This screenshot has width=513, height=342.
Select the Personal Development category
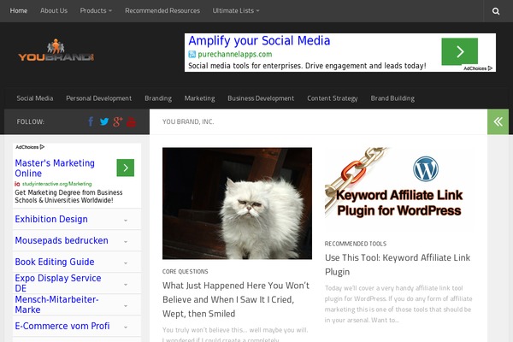[99, 98]
